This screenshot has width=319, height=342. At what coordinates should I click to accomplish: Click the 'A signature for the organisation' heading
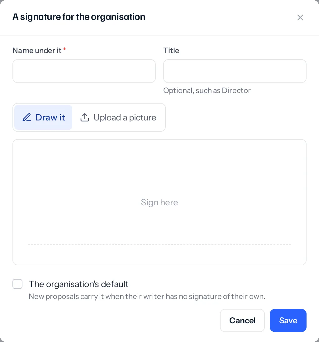pos(79,17)
